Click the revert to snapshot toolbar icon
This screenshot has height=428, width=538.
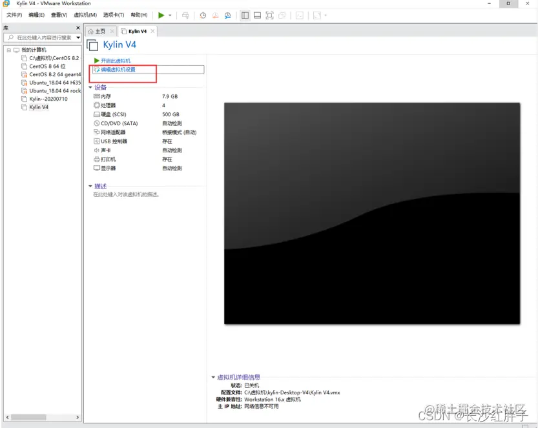point(216,15)
